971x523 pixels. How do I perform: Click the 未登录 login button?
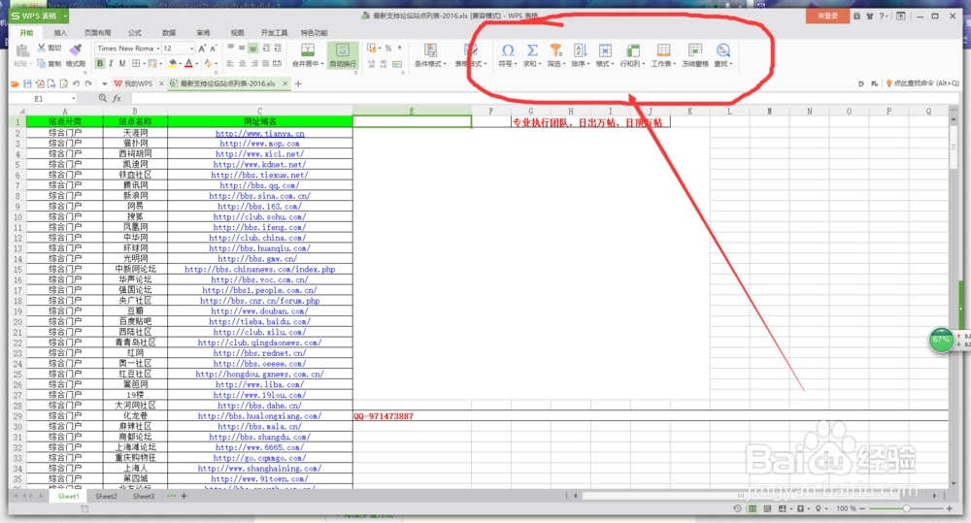pos(827,16)
